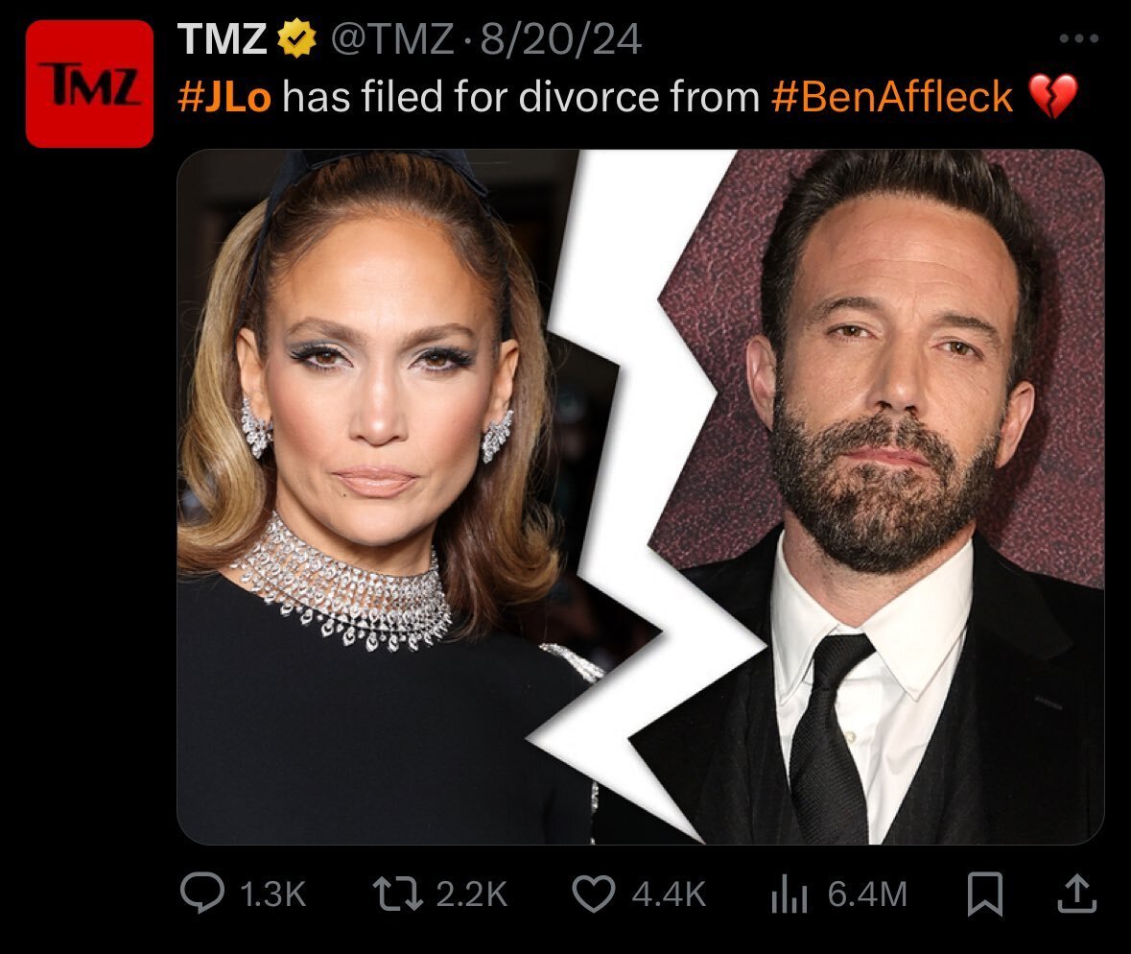Viewport: 1131px width, 954px height.
Task: Click the repost arrows icon
Action: click(397, 894)
